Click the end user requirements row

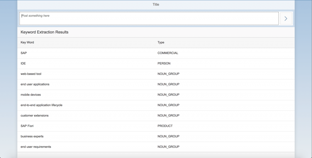156,147
